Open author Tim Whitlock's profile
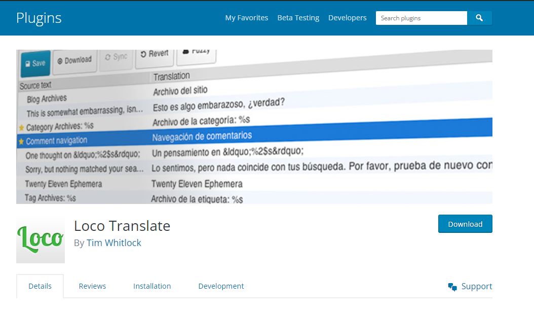 point(114,243)
